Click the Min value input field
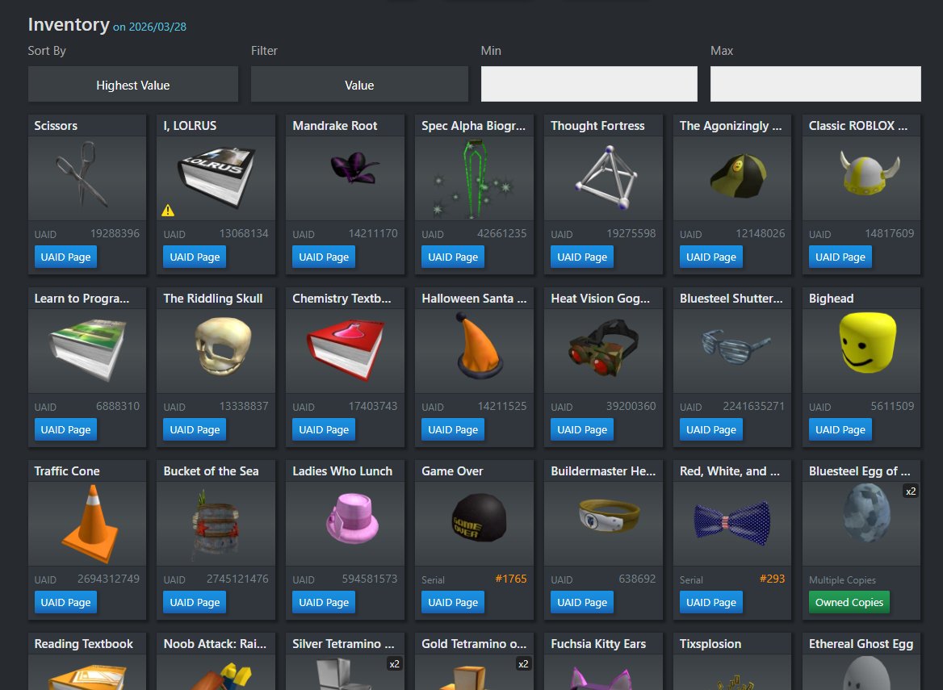Viewport: 943px width, 690px height. (x=589, y=84)
